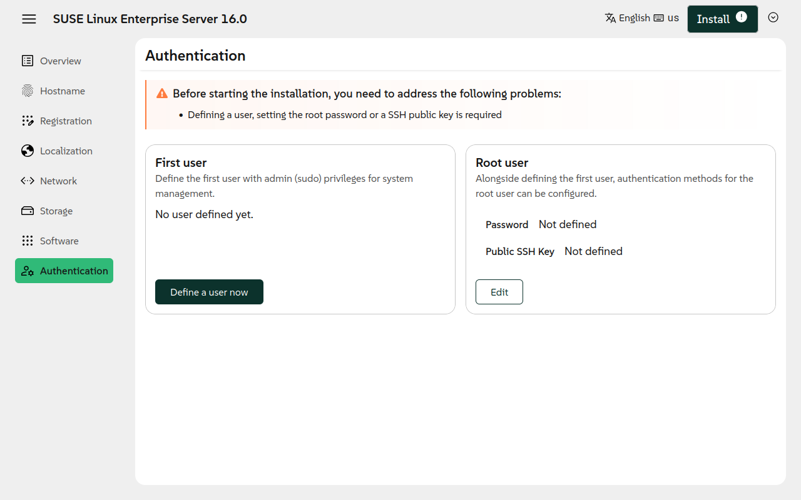Click the Overview list icon in sidebar
The image size is (801, 500).
(28, 61)
